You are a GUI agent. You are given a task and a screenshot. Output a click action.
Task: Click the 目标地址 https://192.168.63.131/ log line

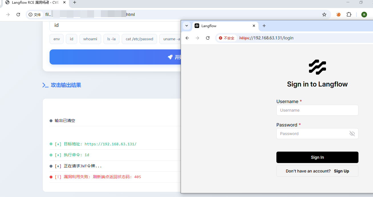(x=115, y=144)
